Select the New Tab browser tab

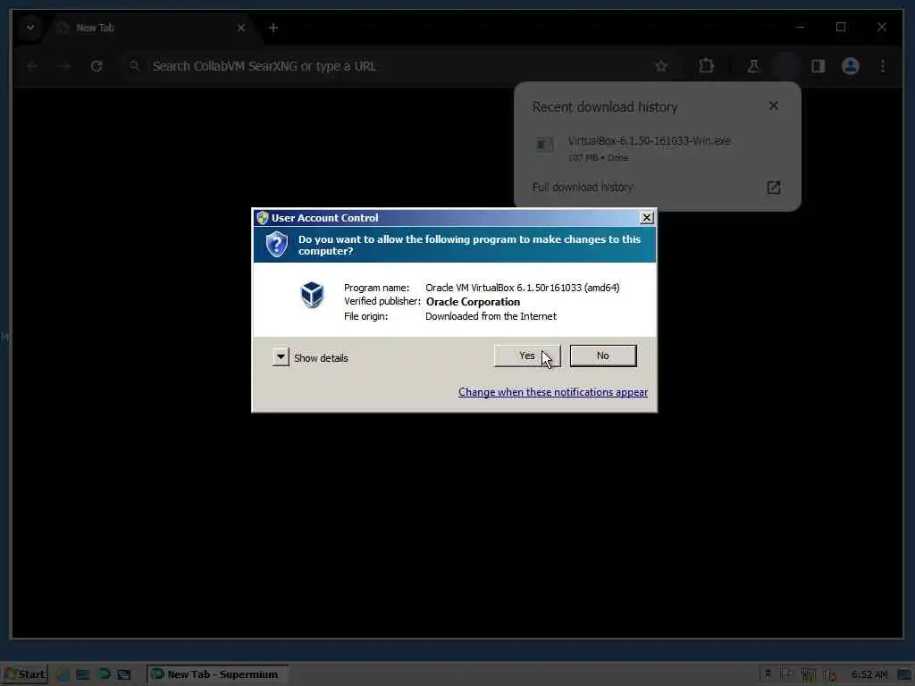(x=155, y=28)
